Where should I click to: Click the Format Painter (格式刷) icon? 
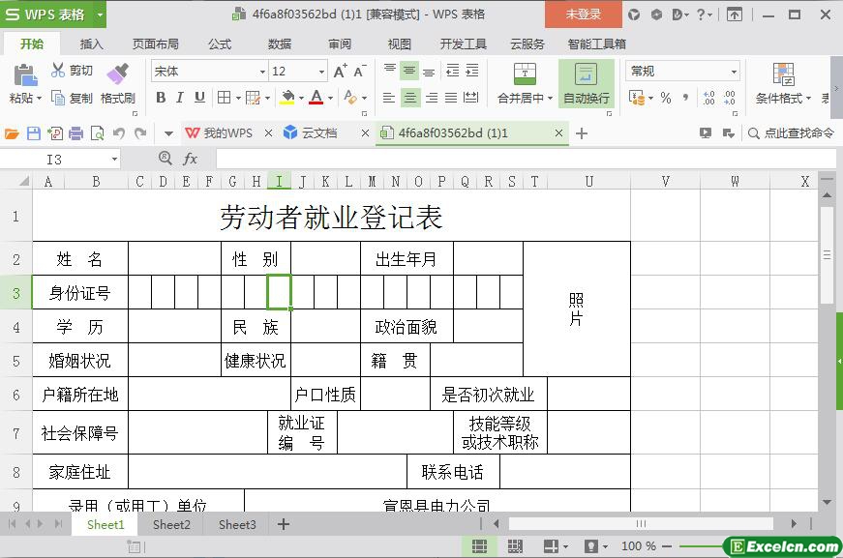[117, 74]
